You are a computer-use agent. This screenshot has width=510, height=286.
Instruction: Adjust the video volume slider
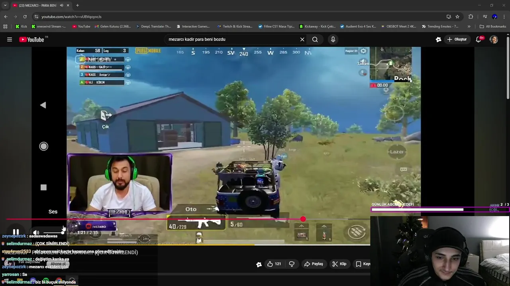tap(53, 233)
